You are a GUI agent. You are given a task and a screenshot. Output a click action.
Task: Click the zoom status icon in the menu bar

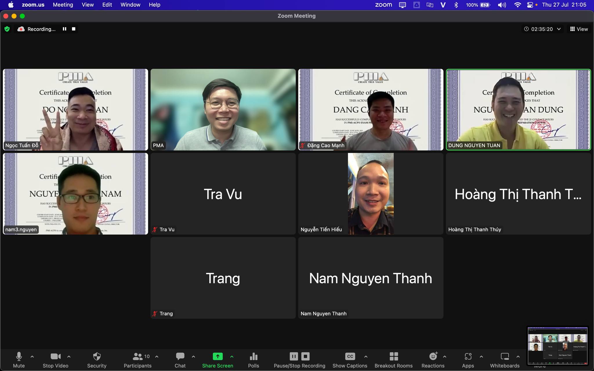click(383, 5)
